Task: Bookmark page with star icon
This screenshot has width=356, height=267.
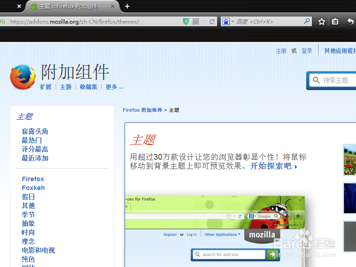Action: pos(321,21)
